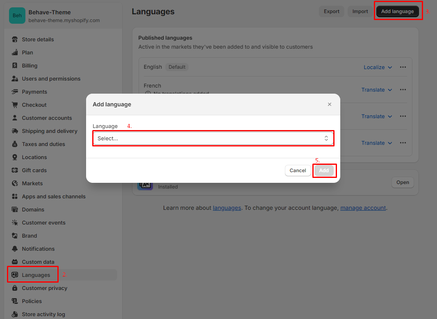437x319 pixels.
Task: Click the Users and permissions icon
Action: (x=15, y=79)
